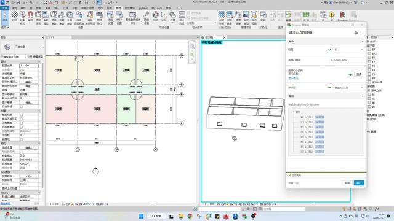The width and height of the screenshot is (394, 221).
Task: Switch to Architecture ribbon tab
Action: tap(14, 8)
